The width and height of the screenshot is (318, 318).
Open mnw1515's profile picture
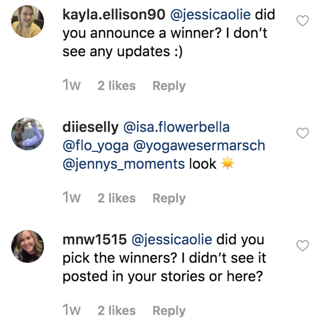point(27,246)
